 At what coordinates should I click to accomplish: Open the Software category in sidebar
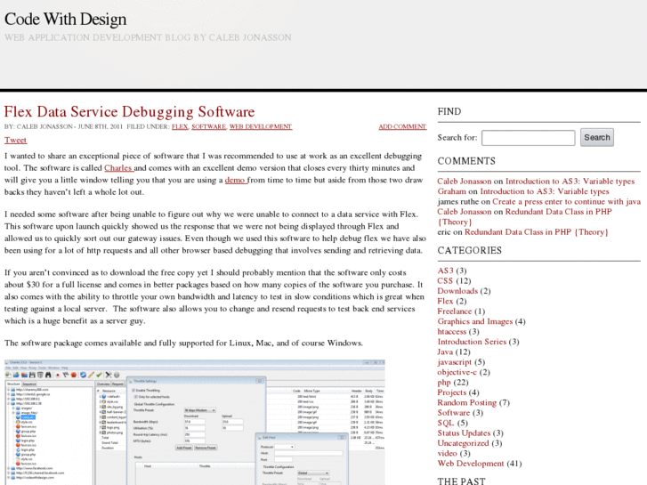[454, 413]
